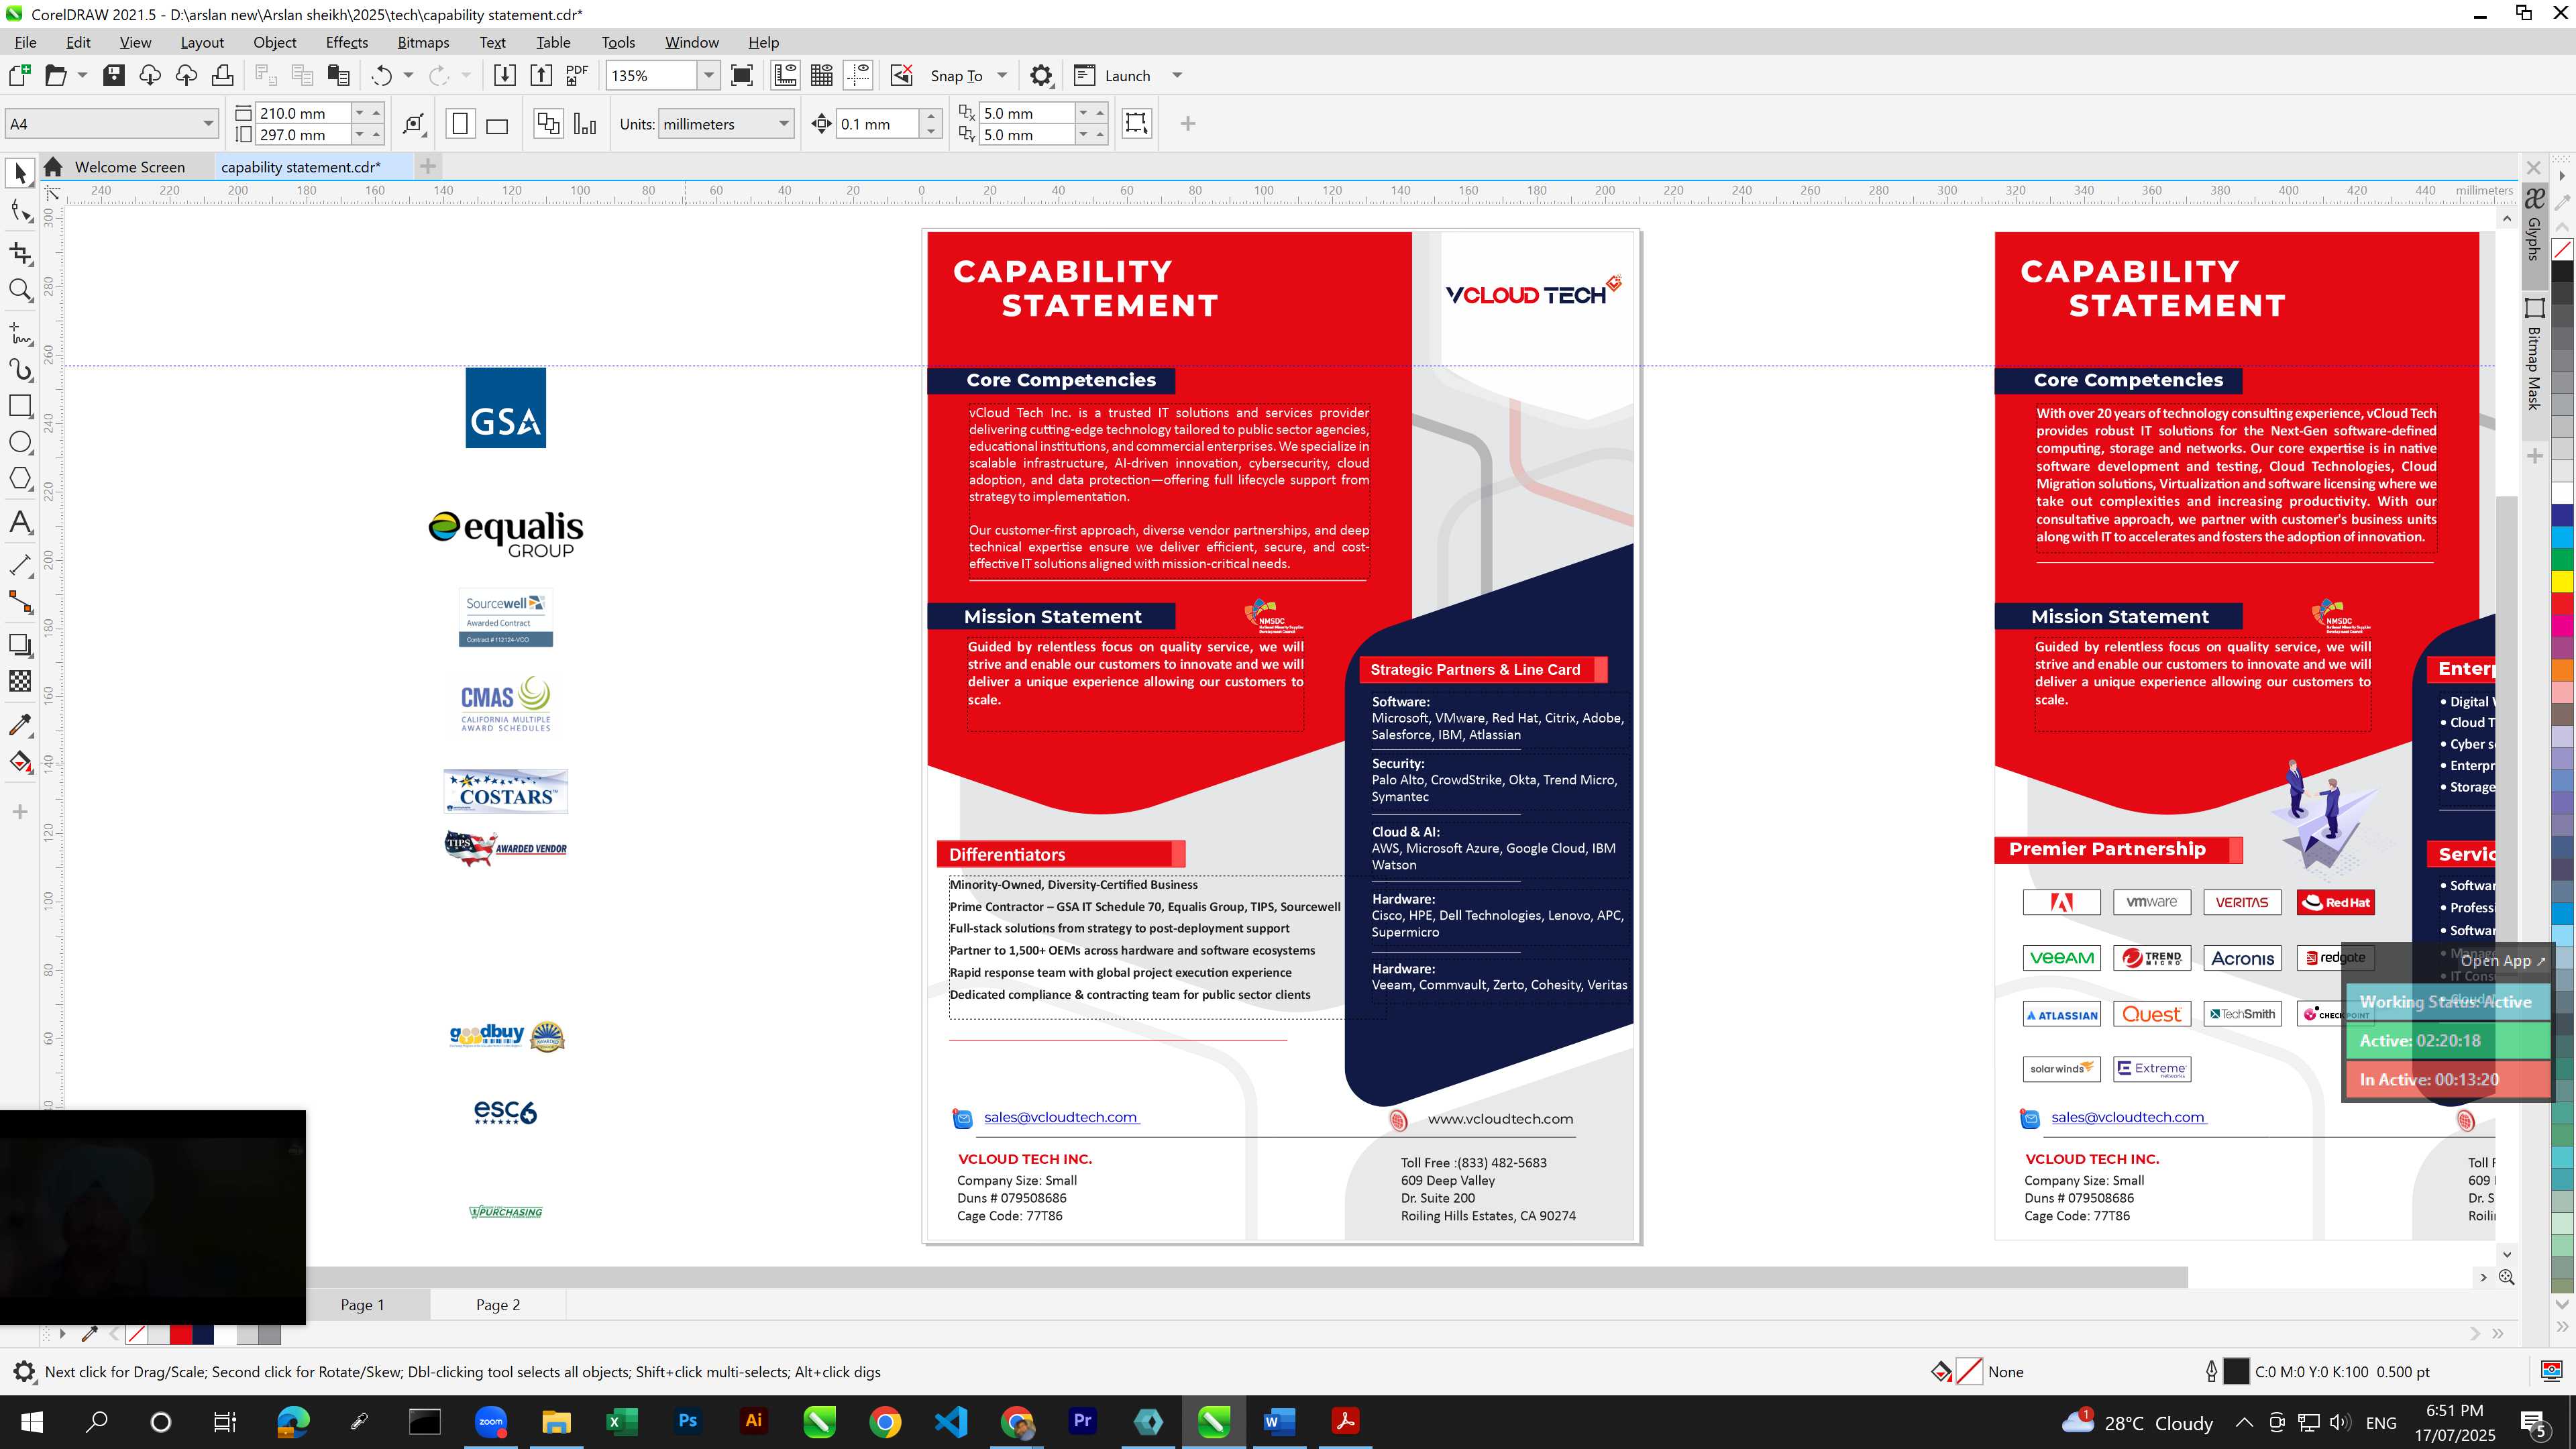
Task: Increase the nudge distance stepper
Action: 931,117
